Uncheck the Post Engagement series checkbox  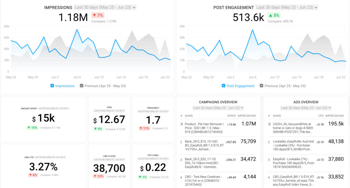click(224, 86)
